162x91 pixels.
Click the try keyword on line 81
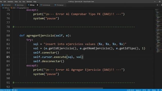point(29,40)
